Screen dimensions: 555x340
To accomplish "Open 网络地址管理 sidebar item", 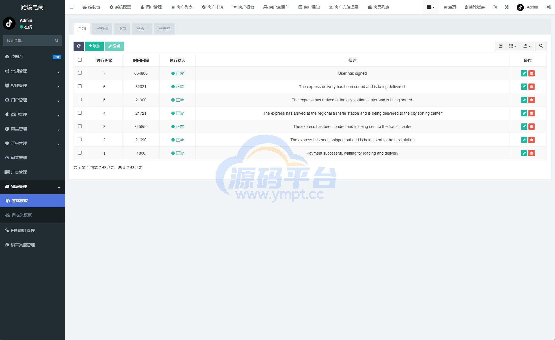I will 33,231.
